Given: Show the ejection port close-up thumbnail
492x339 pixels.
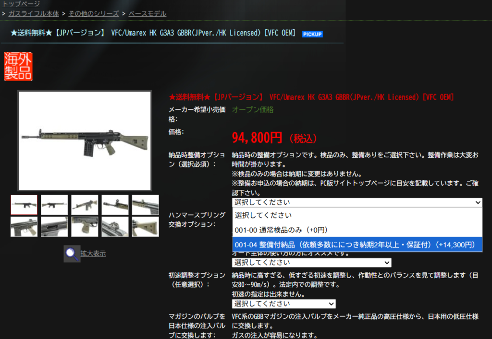Looking at the screenshot, I should pos(54,227).
